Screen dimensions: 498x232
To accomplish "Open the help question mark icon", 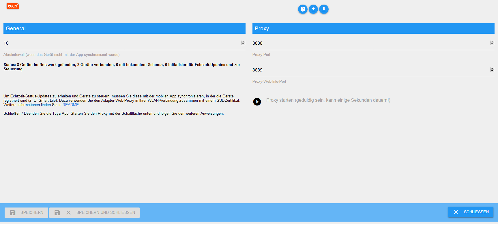I will pyautogui.click(x=303, y=9).
